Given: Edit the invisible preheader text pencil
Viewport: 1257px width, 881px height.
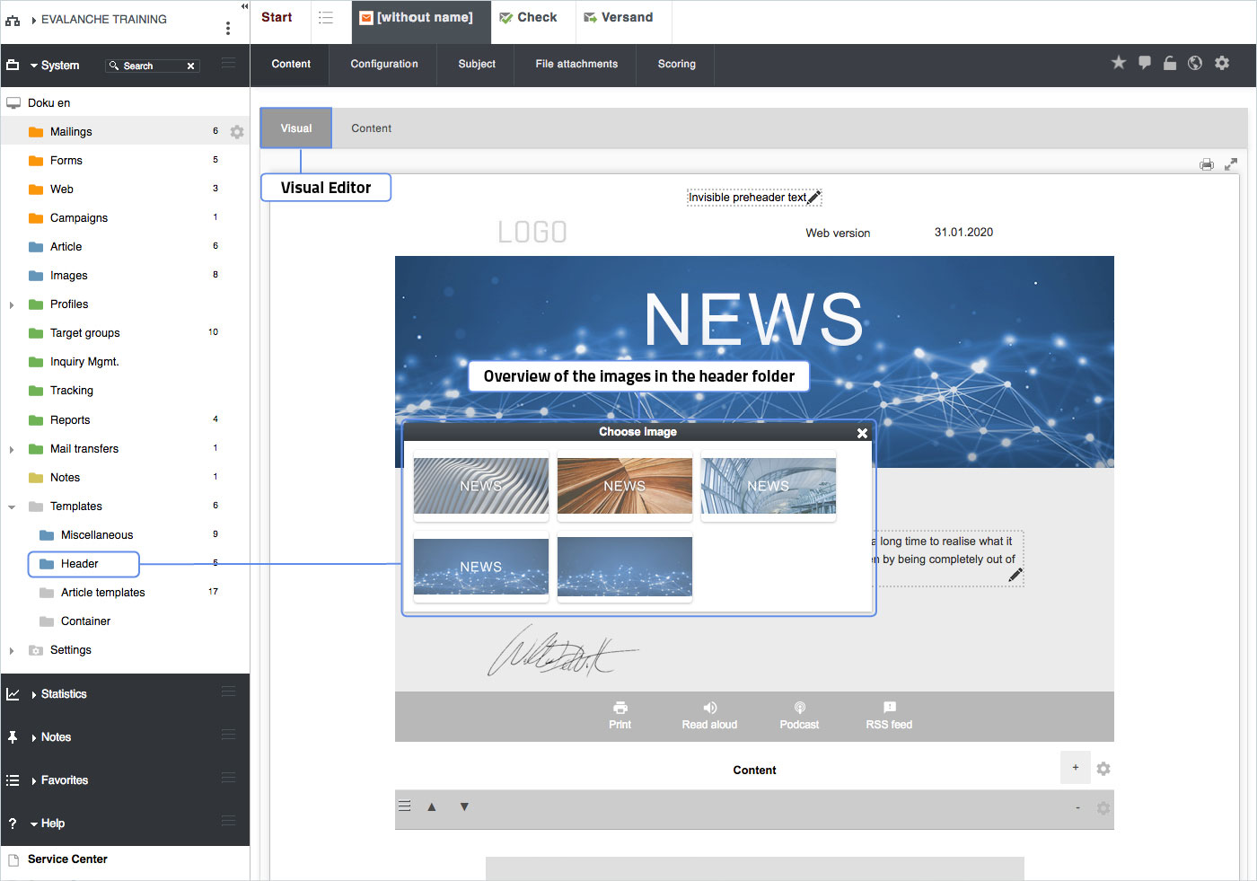Looking at the screenshot, I should point(813,198).
